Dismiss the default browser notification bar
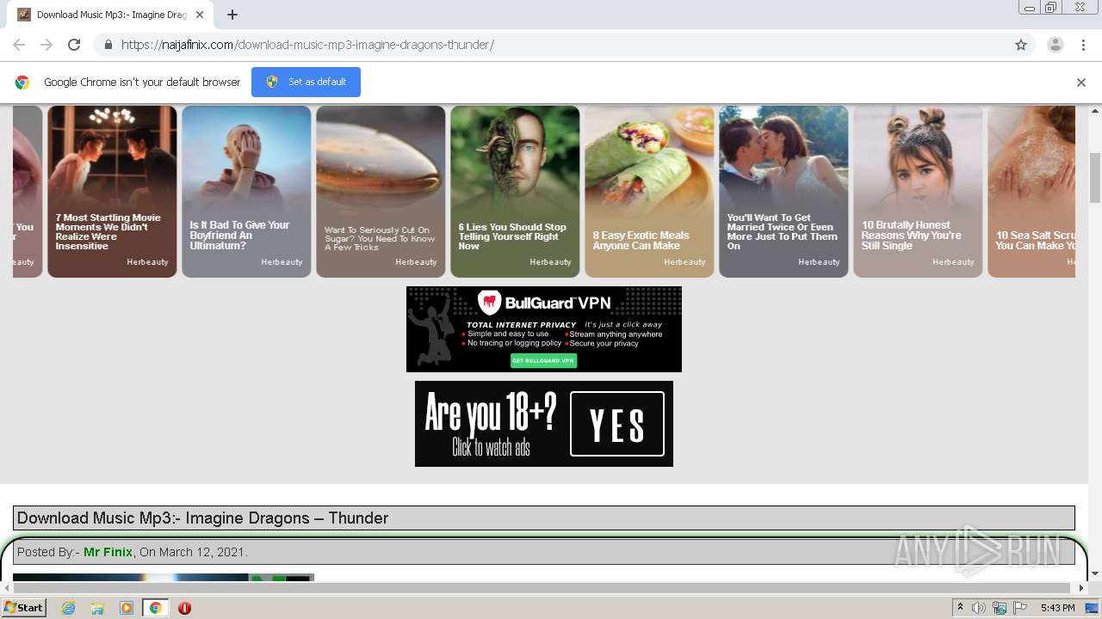1102x619 pixels. pos(1080,83)
